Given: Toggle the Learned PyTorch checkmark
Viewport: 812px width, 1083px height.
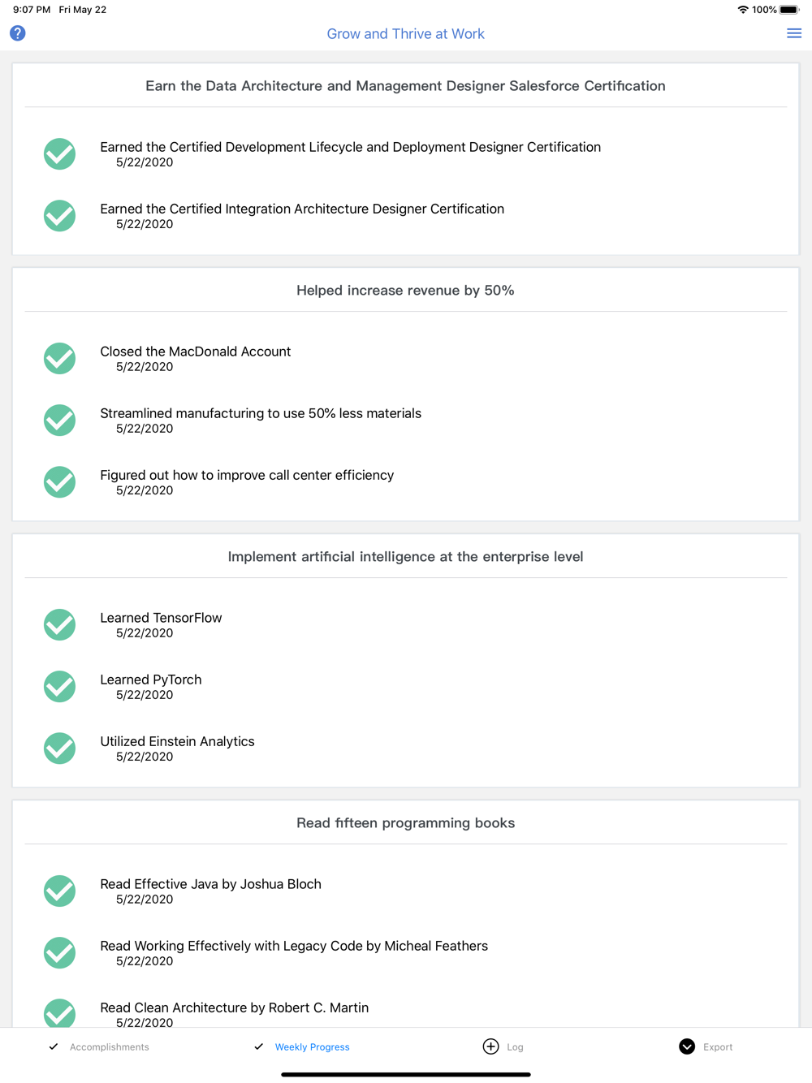Looking at the screenshot, I should point(59,686).
